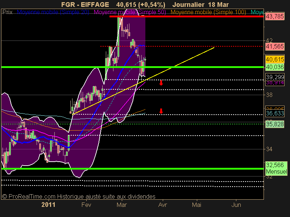Click the 36,633 cyan price label
Screen dimensions: 290x217
coord(275,113)
